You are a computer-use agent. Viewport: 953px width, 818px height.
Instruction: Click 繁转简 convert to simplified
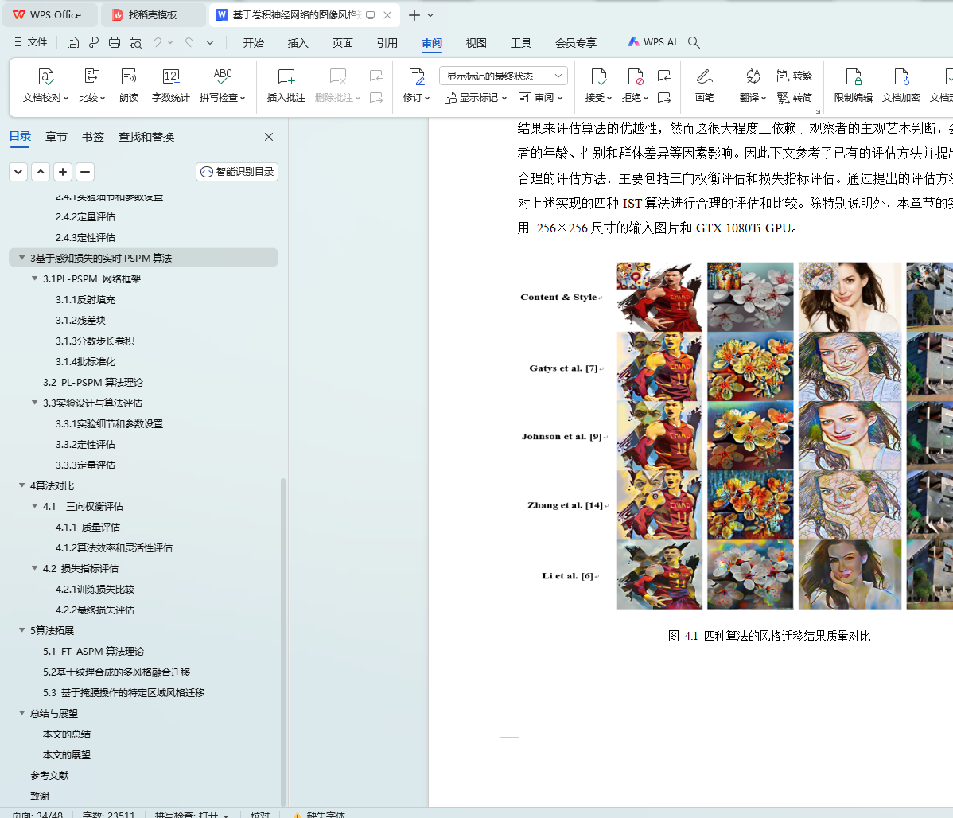(795, 97)
